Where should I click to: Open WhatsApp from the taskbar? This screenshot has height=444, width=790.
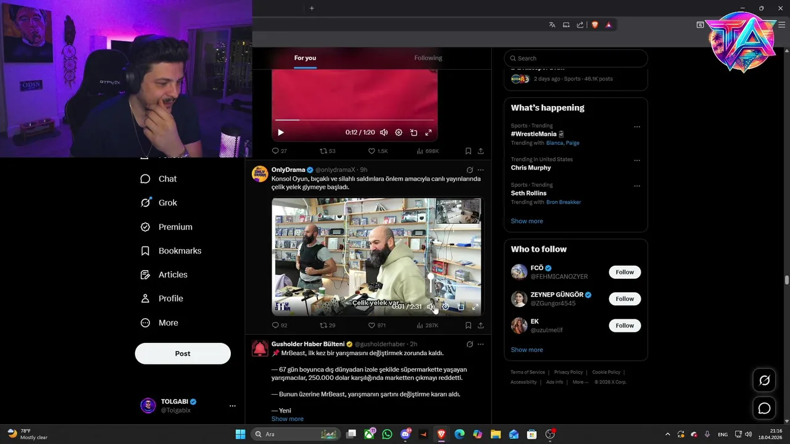pos(387,434)
